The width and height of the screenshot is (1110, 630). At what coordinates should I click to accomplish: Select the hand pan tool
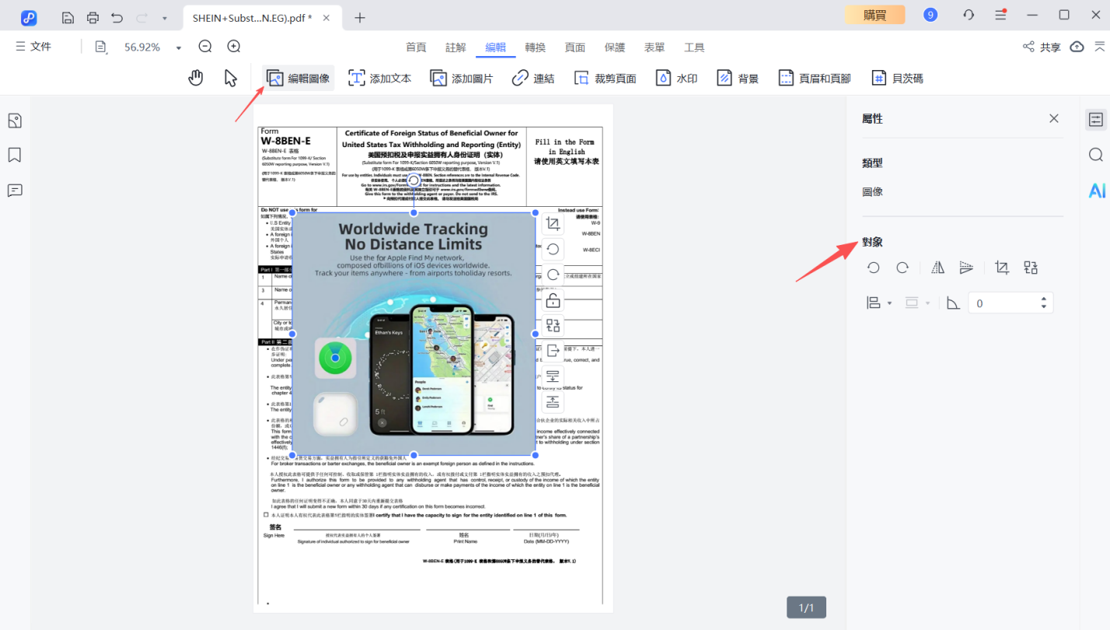(x=196, y=78)
